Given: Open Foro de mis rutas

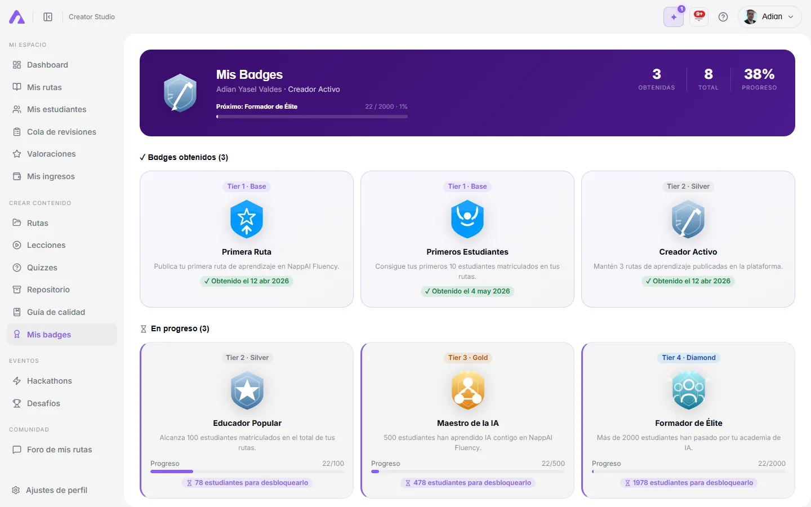Looking at the screenshot, I should 62,450.
